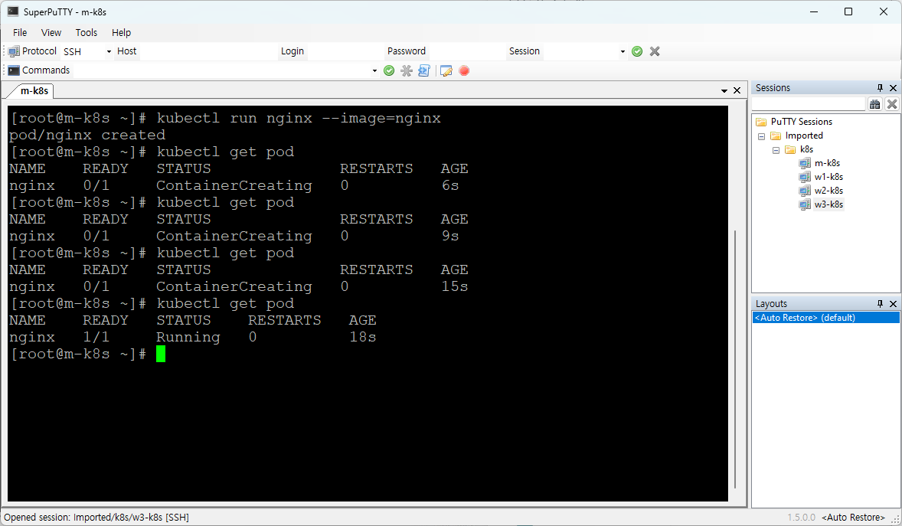Clear the Sessions search filter
This screenshot has height=526, width=902.
pyautogui.click(x=891, y=103)
